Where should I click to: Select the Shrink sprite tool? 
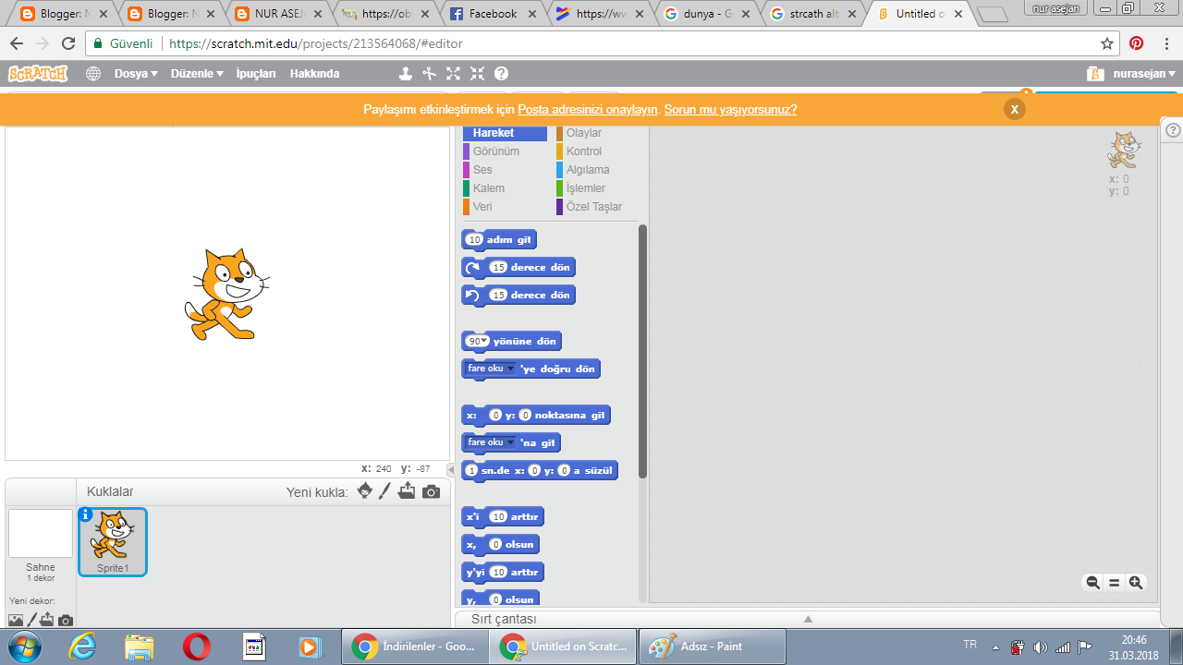coord(477,74)
